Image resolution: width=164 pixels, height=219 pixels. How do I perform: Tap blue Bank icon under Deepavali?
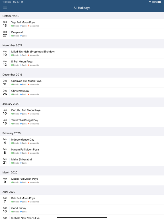point(21,36)
